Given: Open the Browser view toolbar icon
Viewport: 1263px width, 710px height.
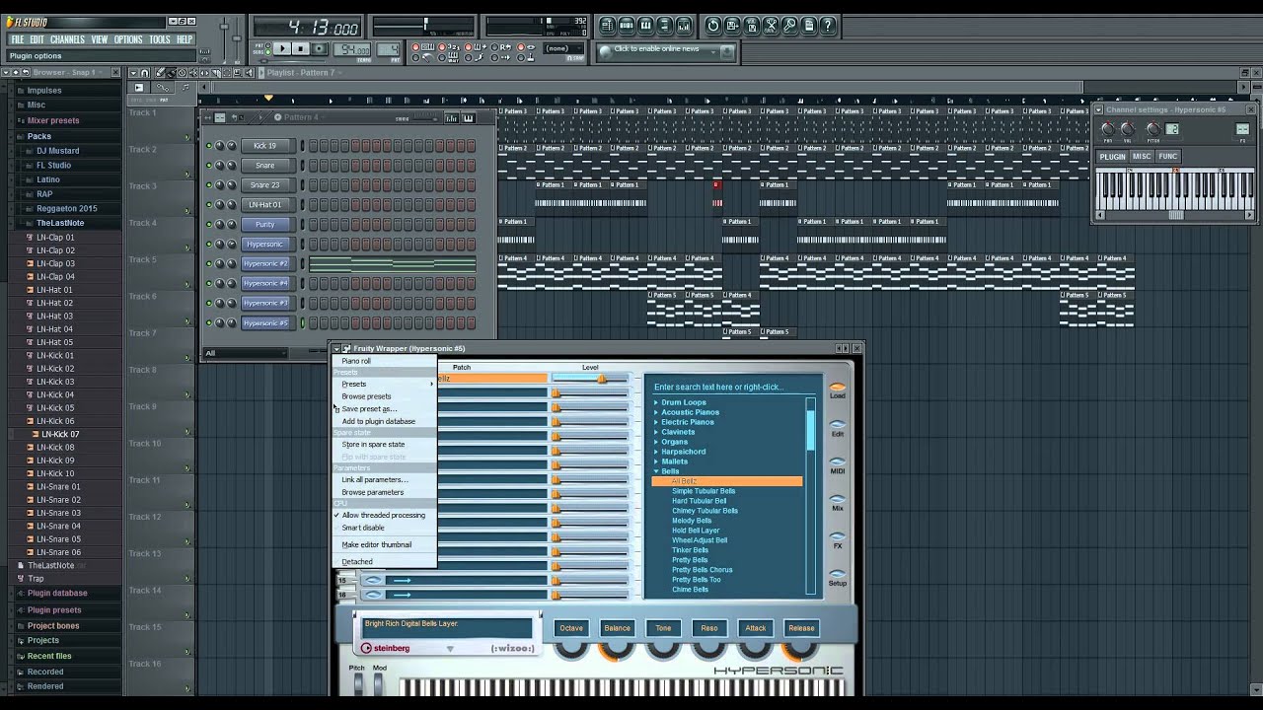Looking at the screenshot, I should pos(665,26).
